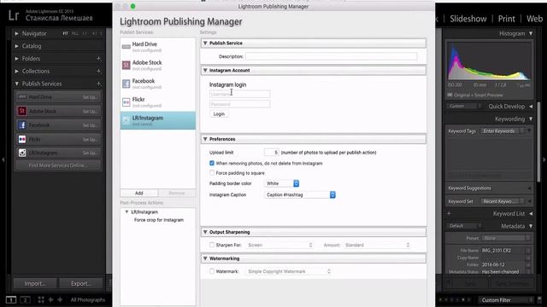Open main window view button 1
This screenshot has height=307, width=547.
tap(11, 299)
